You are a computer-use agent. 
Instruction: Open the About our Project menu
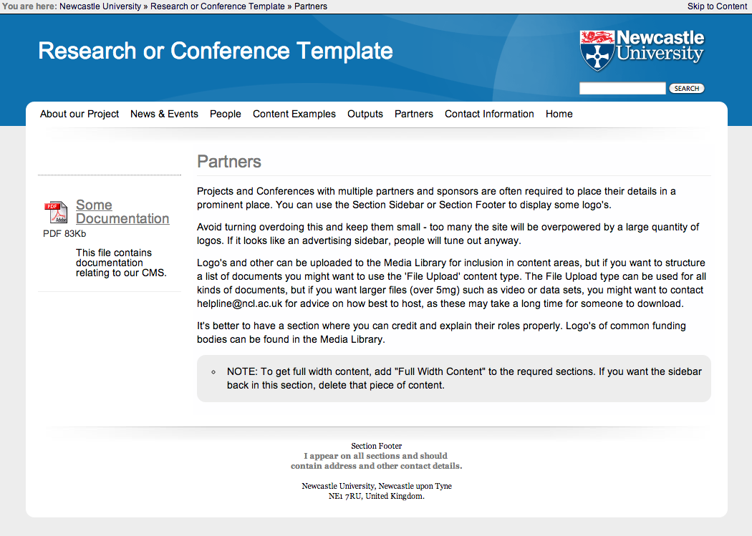click(79, 114)
